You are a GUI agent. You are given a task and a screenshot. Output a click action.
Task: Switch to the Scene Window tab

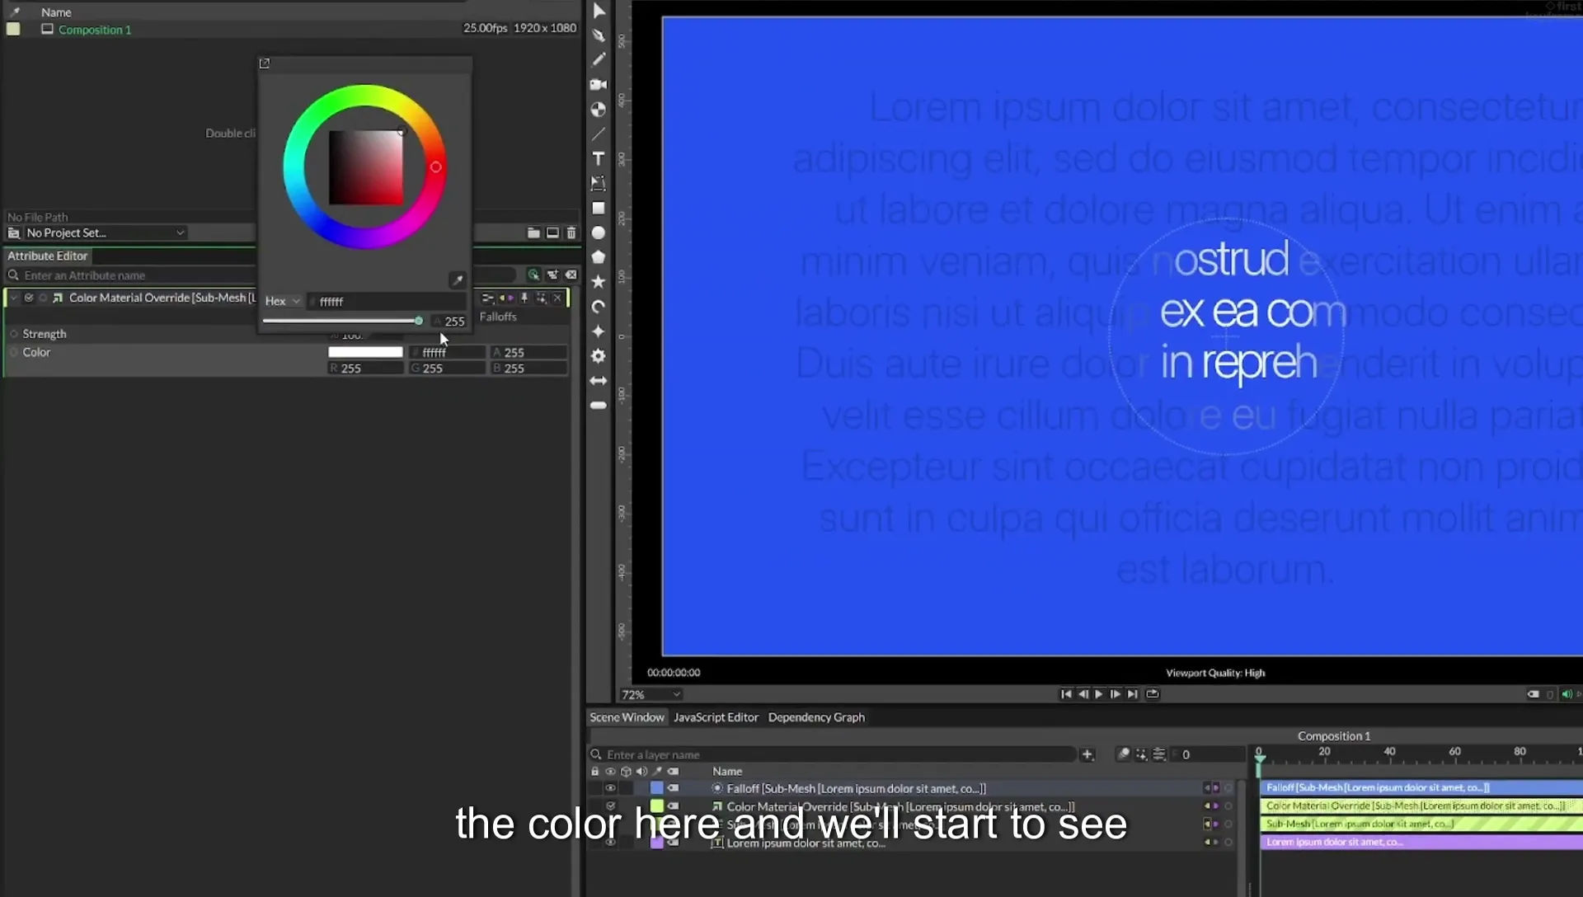tap(627, 717)
